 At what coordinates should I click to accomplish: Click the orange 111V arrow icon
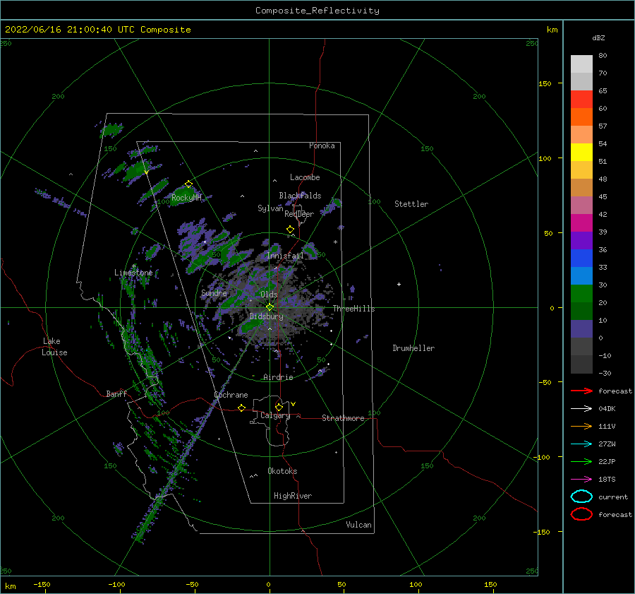(581, 426)
